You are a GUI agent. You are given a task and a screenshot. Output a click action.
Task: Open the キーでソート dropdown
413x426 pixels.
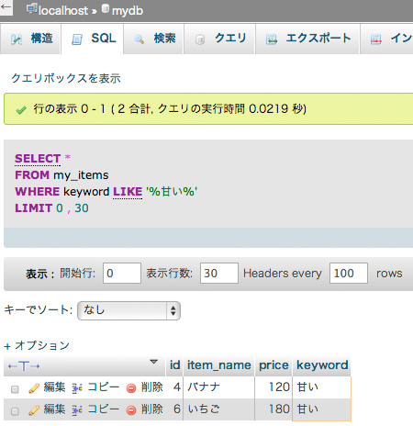(x=128, y=310)
